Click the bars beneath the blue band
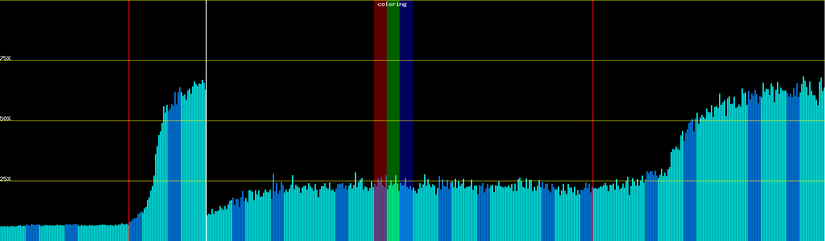 (406, 213)
